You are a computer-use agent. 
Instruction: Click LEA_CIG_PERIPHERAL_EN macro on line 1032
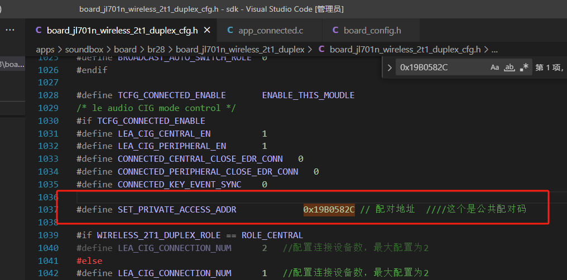click(172, 146)
